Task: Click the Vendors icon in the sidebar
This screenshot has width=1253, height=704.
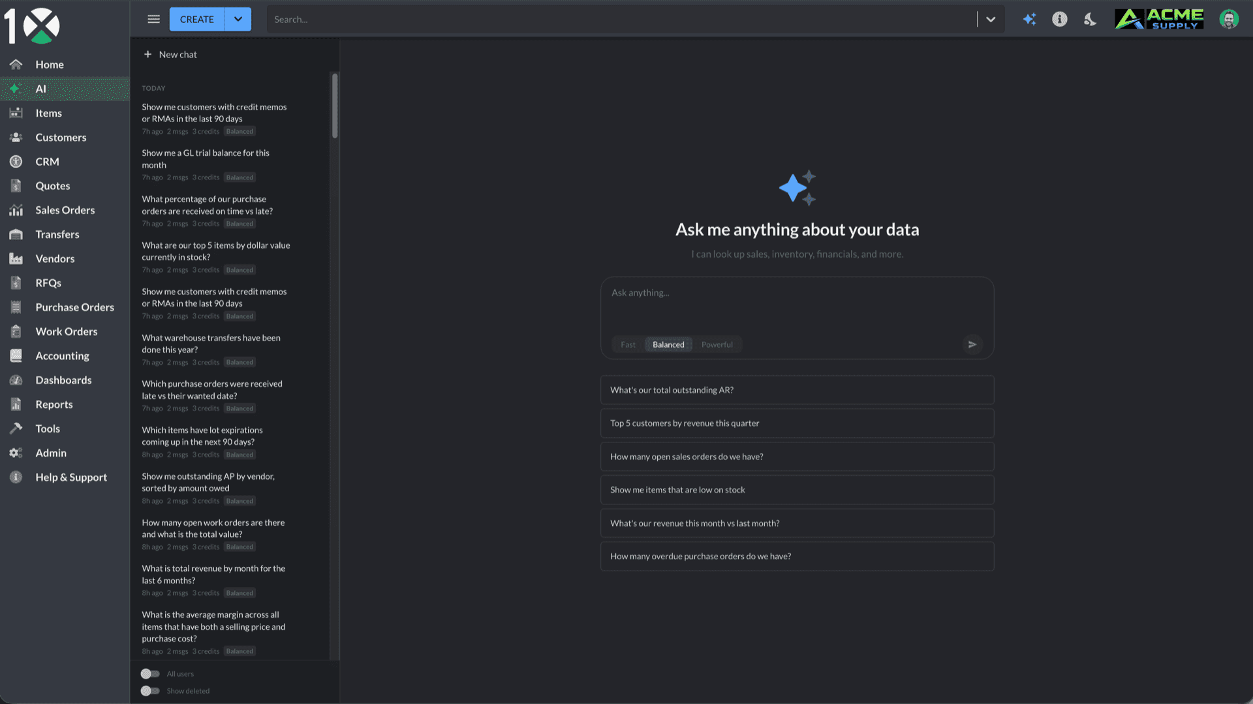Action: (x=16, y=258)
